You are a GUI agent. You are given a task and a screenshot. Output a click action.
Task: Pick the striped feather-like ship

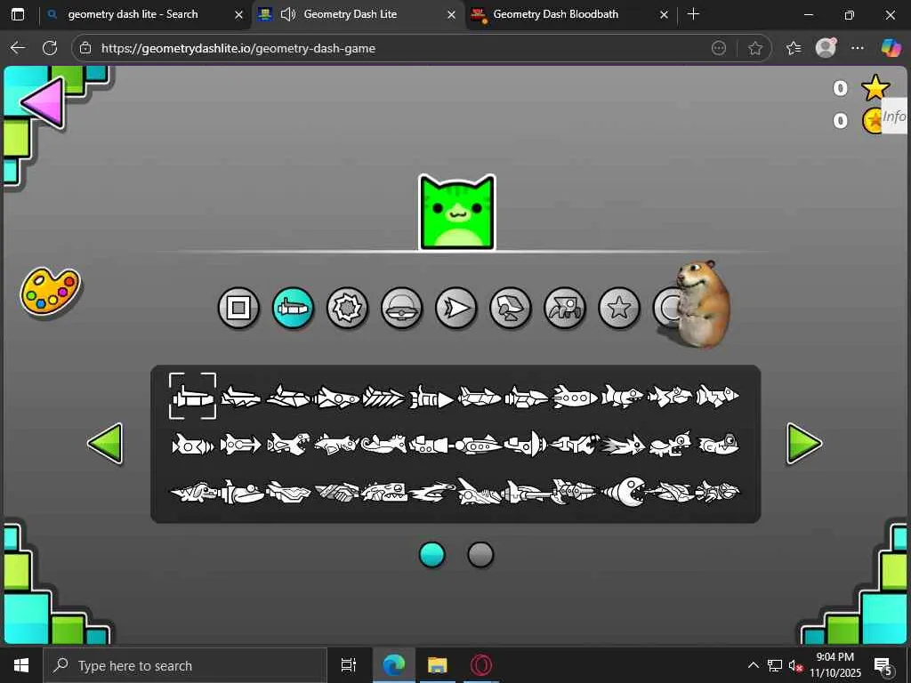click(383, 398)
